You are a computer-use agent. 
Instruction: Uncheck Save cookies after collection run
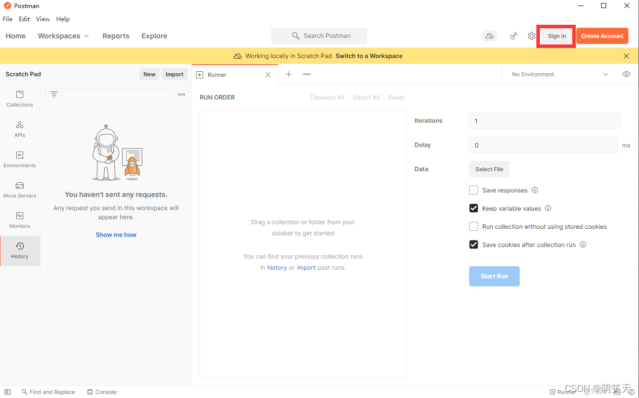474,245
